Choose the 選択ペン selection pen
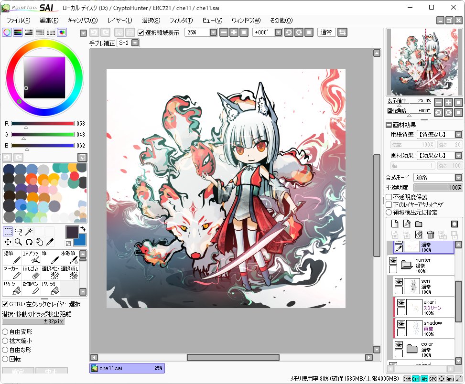465x384 pixels. tap(50, 273)
